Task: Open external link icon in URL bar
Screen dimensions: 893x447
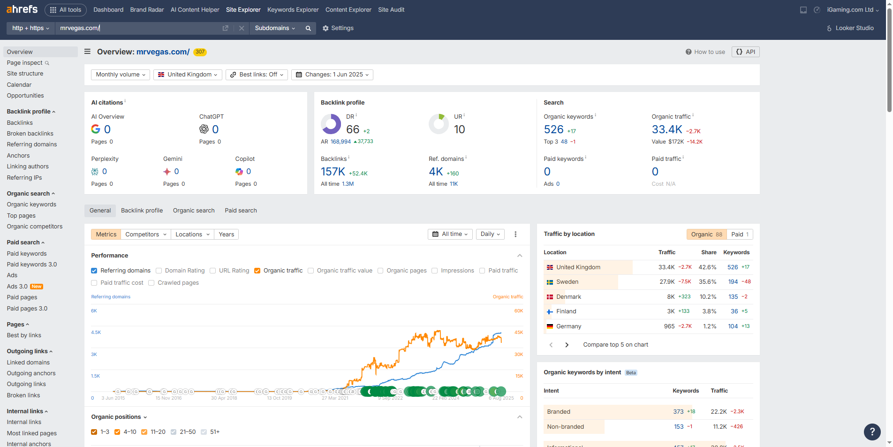Action: click(225, 28)
